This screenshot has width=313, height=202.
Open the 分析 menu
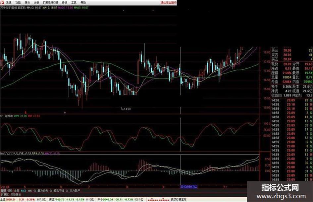click(36, 3)
